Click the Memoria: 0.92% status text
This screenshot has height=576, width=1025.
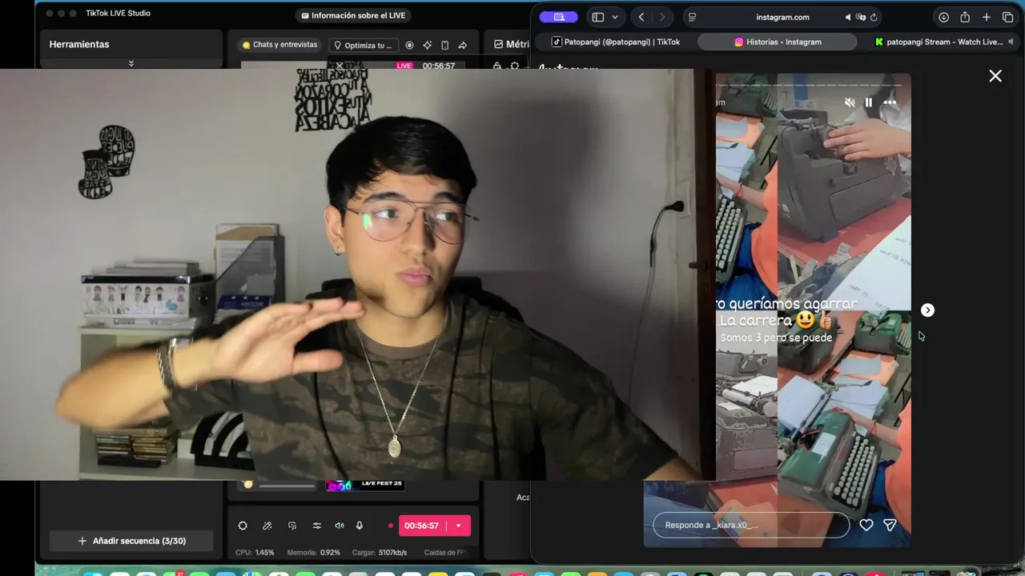tap(313, 553)
